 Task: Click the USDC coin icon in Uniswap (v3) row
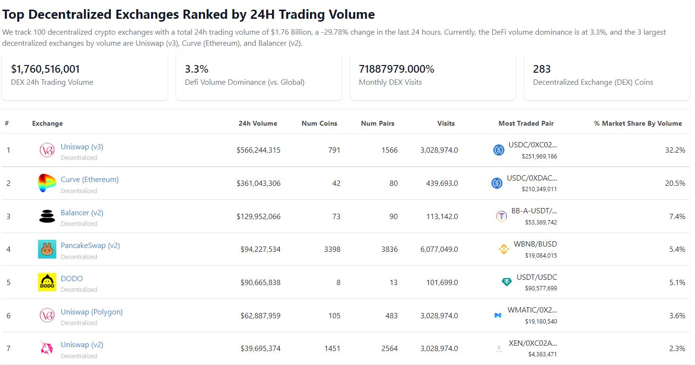coord(499,150)
